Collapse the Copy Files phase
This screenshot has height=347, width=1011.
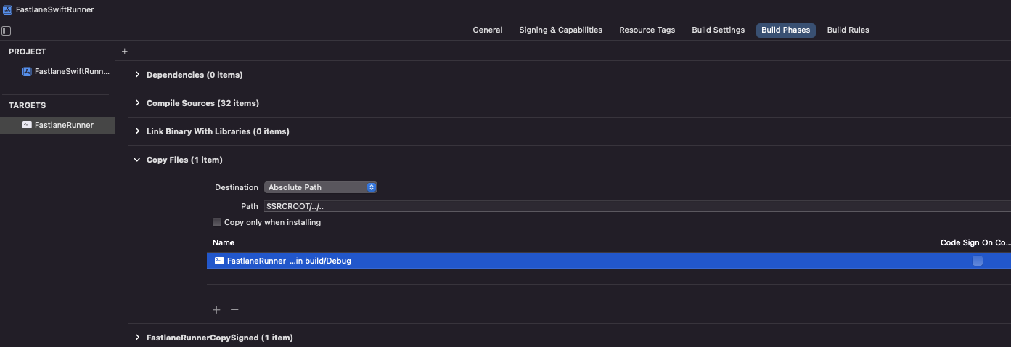click(137, 160)
